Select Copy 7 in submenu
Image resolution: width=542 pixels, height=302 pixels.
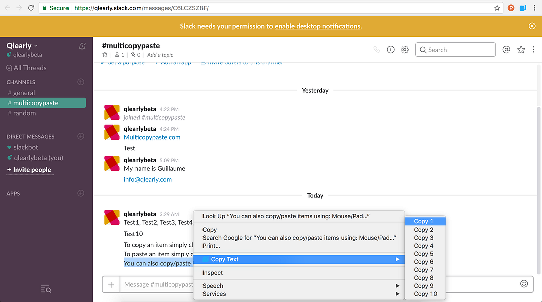[425, 270]
